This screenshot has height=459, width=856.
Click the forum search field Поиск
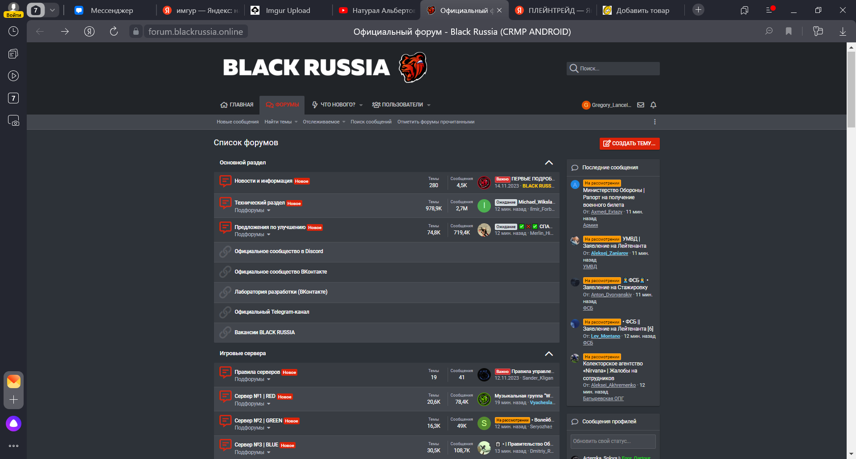click(613, 69)
